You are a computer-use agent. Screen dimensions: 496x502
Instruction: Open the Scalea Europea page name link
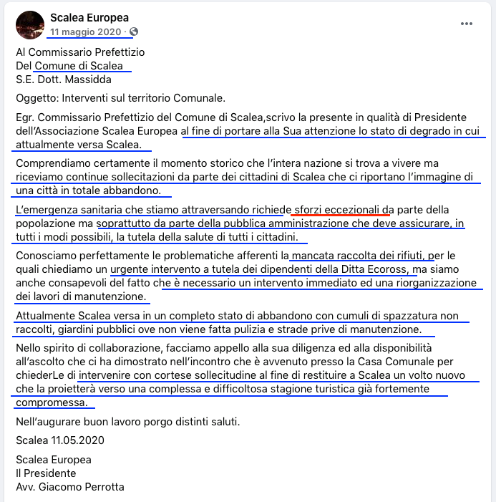[89, 18]
